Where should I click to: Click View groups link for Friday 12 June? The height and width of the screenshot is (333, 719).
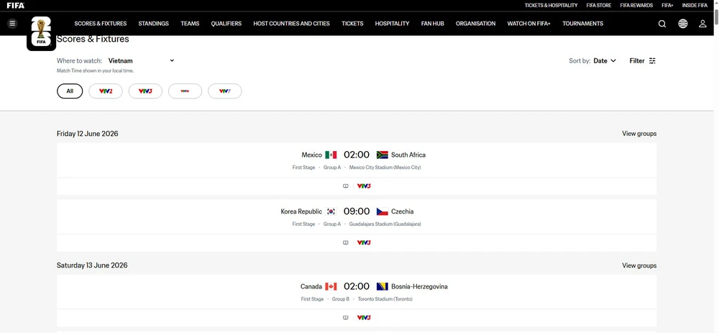click(638, 134)
